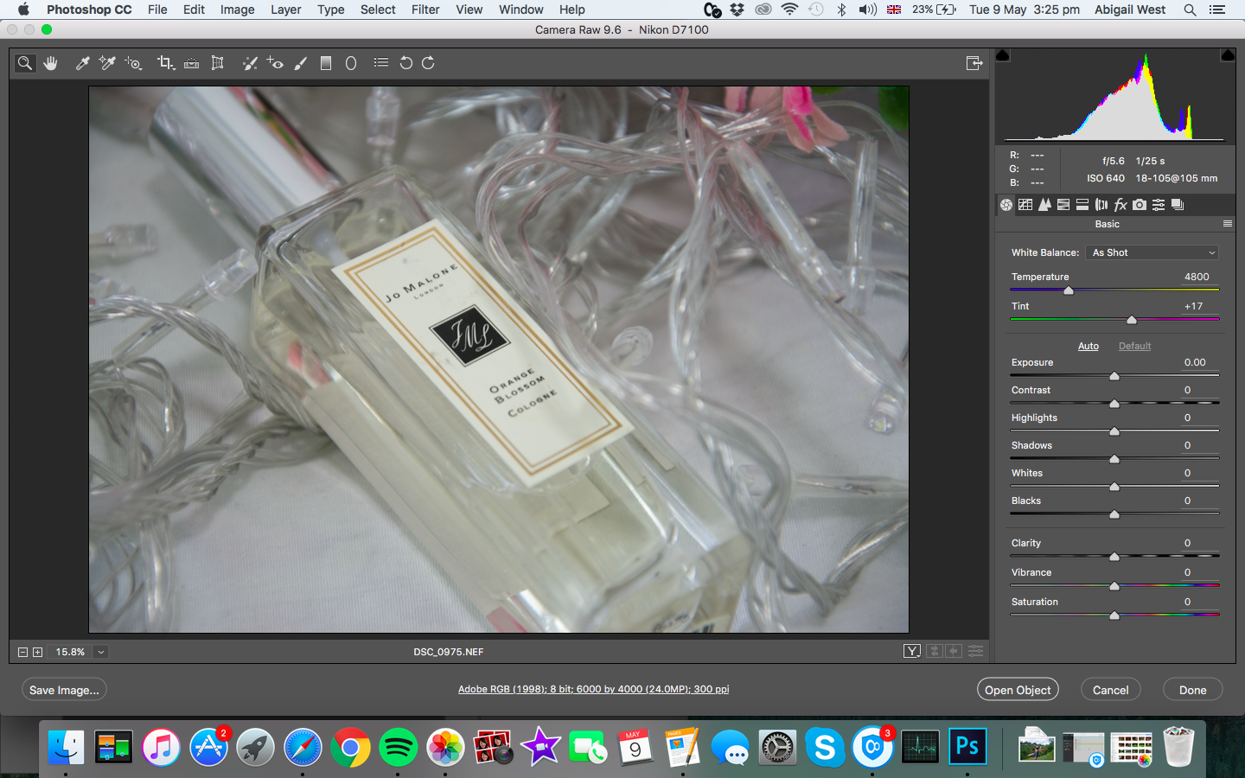Toggle Camera Raw full screen mode
The width and height of the screenshot is (1245, 778).
pyautogui.click(x=974, y=63)
